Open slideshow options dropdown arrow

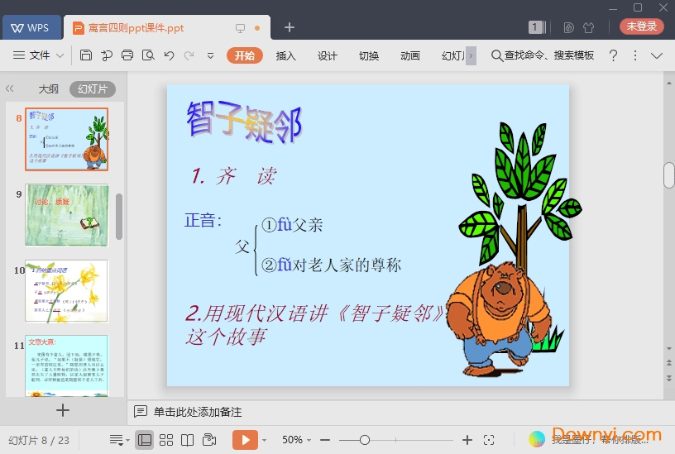click(265, 440)
